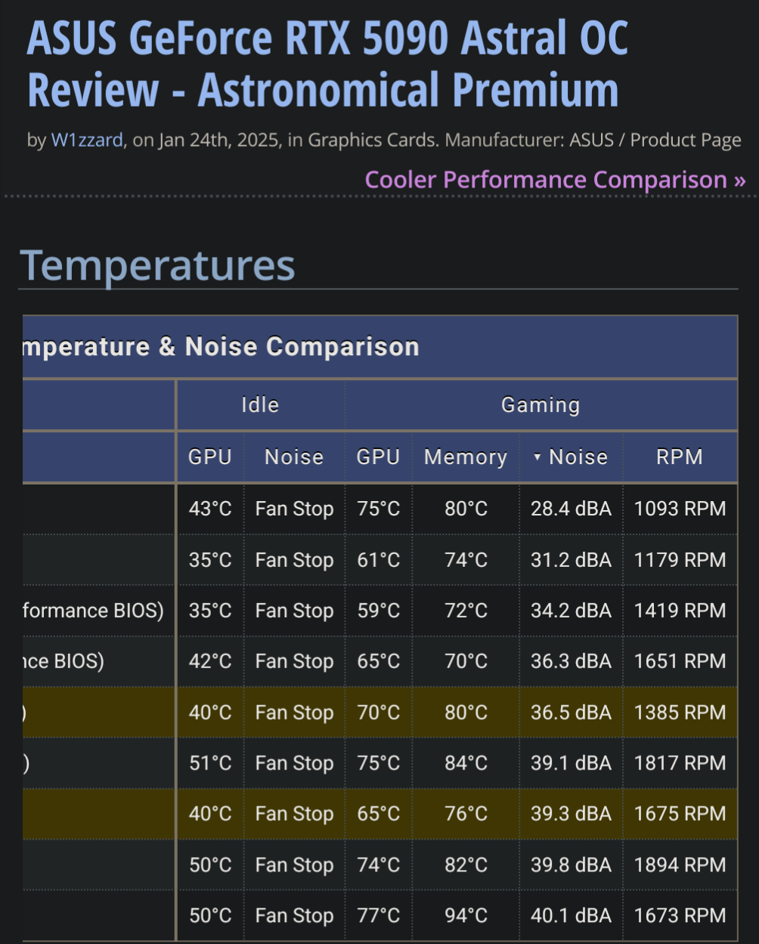This screenshot has width=759, height=944.
Task: Select the 31.2 dBA noise cell
Action: pos(571,560)
